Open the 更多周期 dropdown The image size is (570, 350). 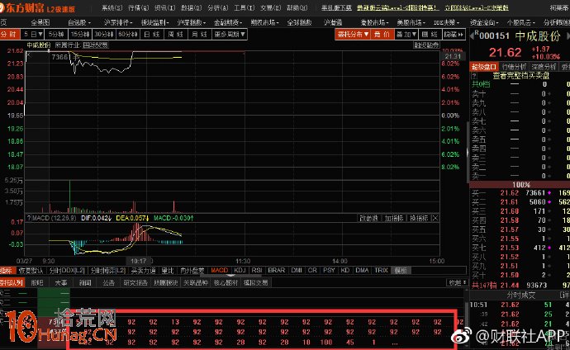(x=230, y=34)
